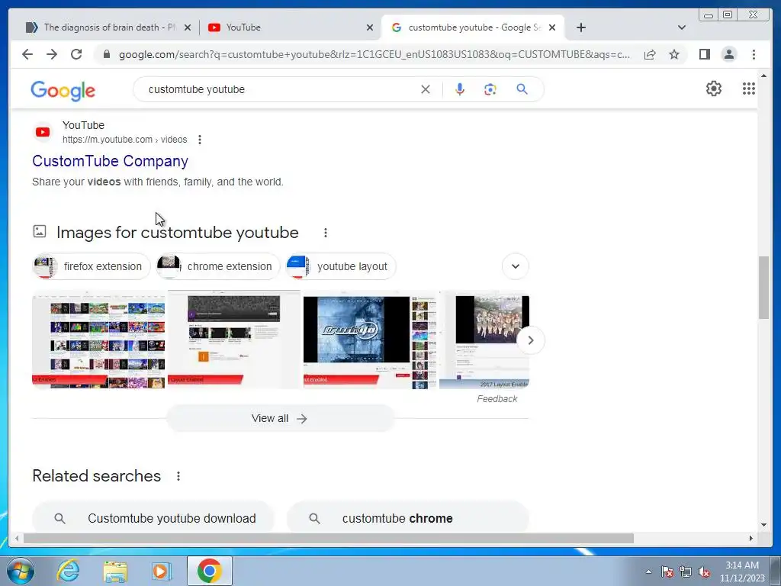Filter images by youtube layout

[x=341, y=266]
